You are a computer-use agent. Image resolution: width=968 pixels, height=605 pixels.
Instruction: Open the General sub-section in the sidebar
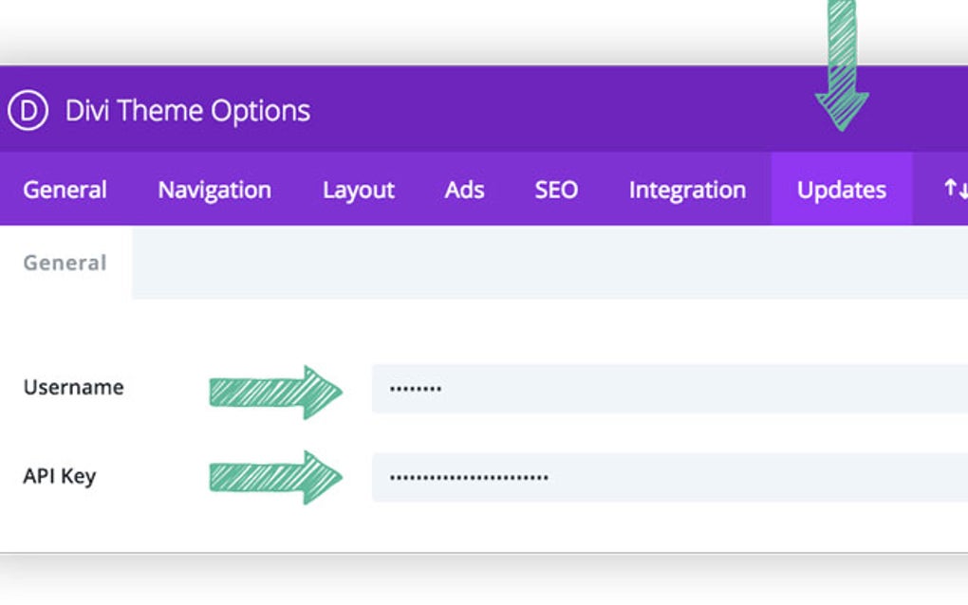(x=63, y=263)
